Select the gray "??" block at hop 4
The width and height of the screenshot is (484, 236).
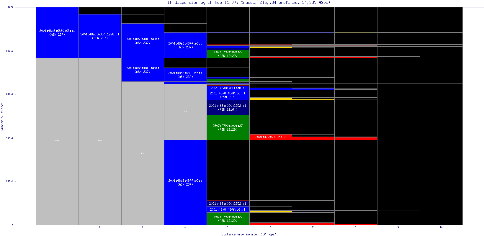[185, 112]
